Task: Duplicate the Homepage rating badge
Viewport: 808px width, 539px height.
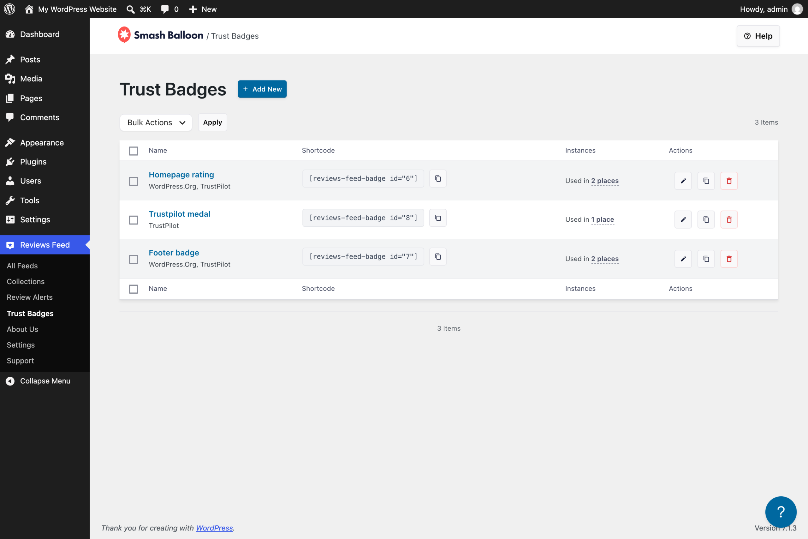Action: point(706,181)
